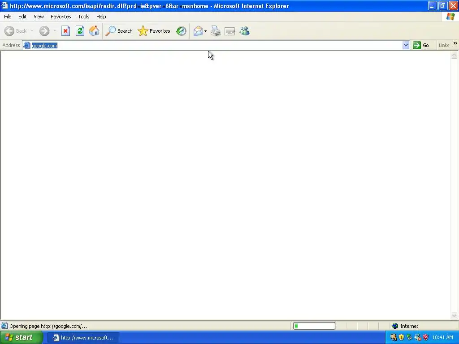This screenshot has width=459, height=344.
Task: Stop loading with the red X icon
Action: click(x=65, y=31)
